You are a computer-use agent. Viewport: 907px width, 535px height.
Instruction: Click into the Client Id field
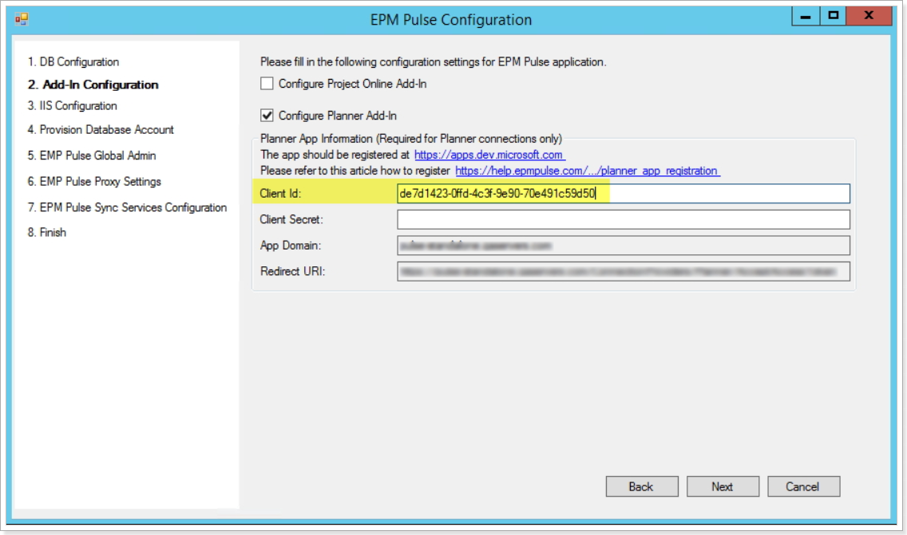pyautogui.click(x=623, y=194)
